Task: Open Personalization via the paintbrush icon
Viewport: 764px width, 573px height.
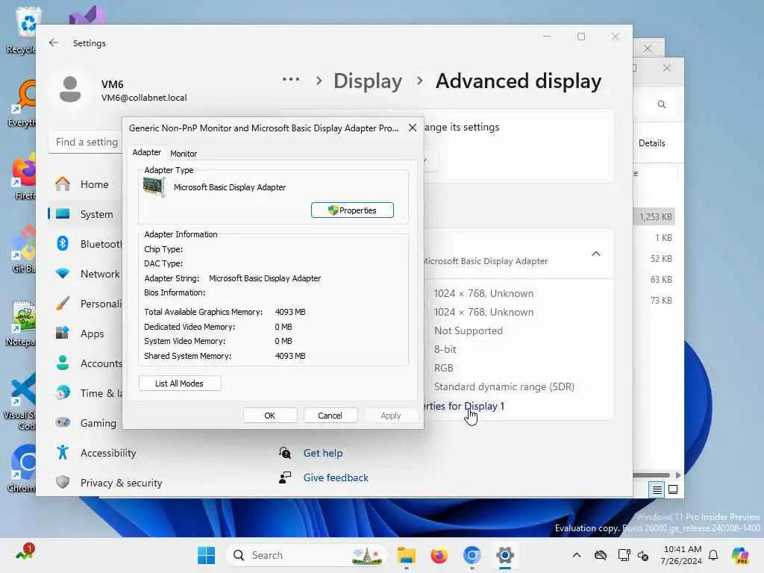Action: 63,304
